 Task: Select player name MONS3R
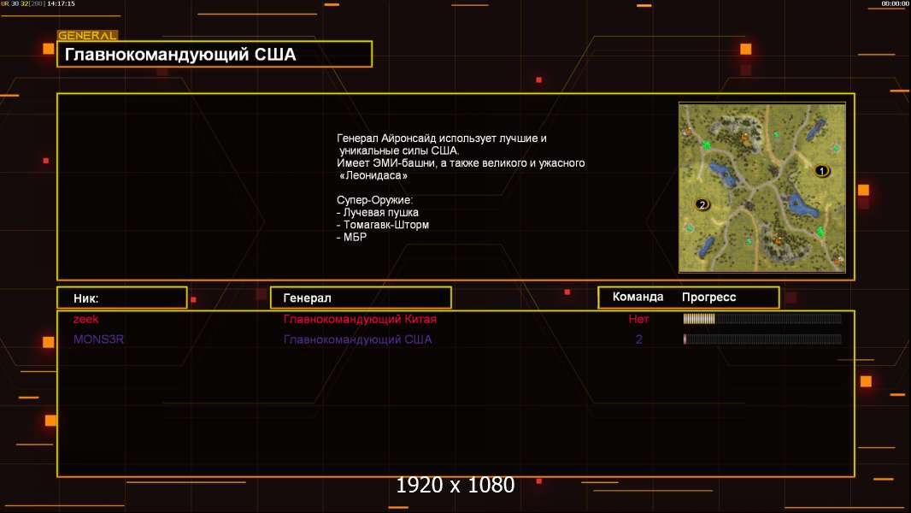(99, 339)
